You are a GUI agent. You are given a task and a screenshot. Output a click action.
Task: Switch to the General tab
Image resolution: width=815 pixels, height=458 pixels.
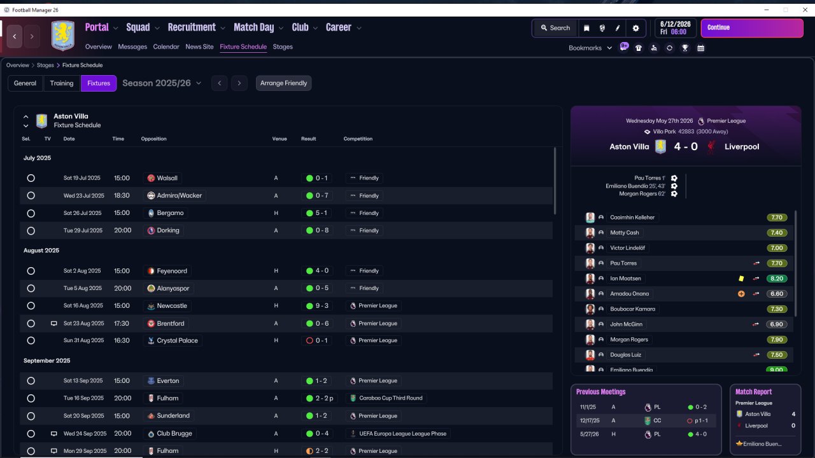pos(25,83)
